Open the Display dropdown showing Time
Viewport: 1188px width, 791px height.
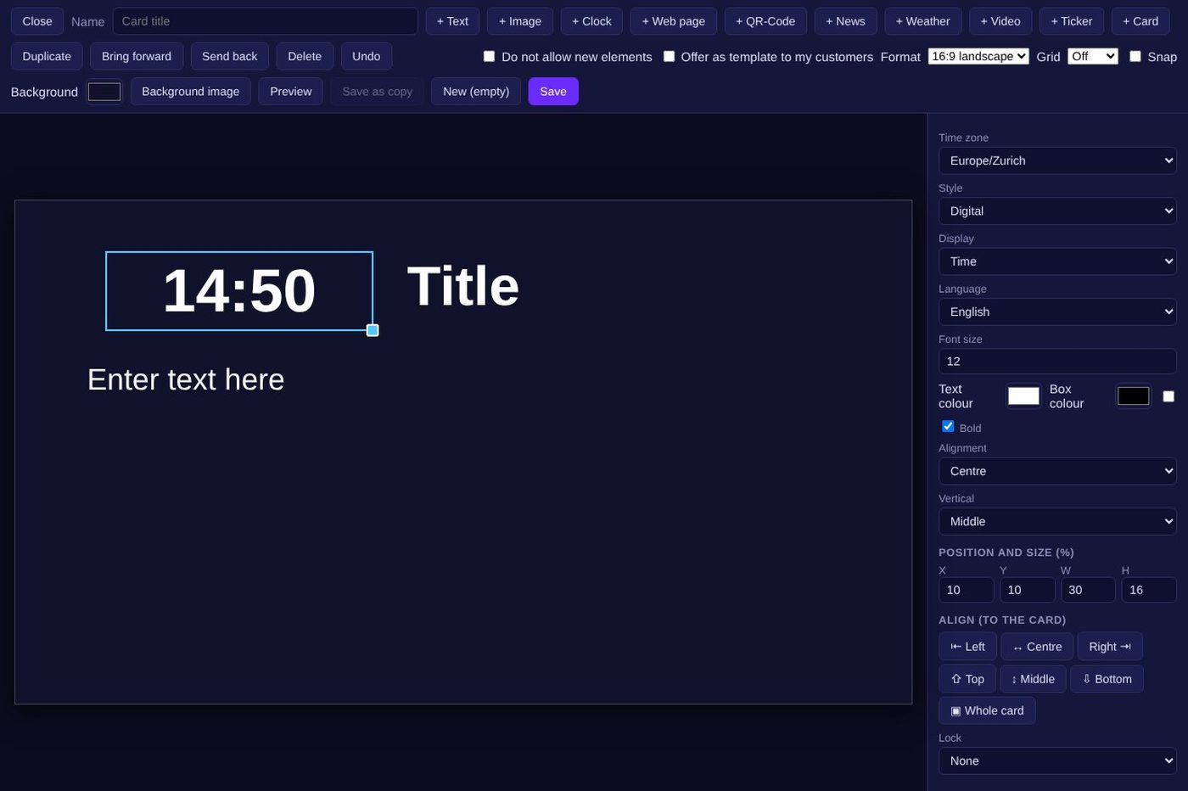pyautogui.click(x=1057, y=261)
